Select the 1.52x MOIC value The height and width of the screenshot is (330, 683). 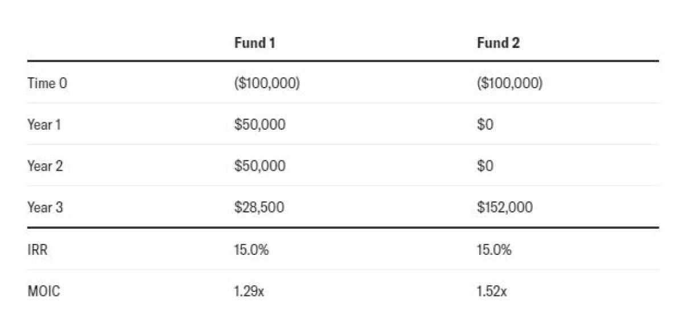coord(492,292)
